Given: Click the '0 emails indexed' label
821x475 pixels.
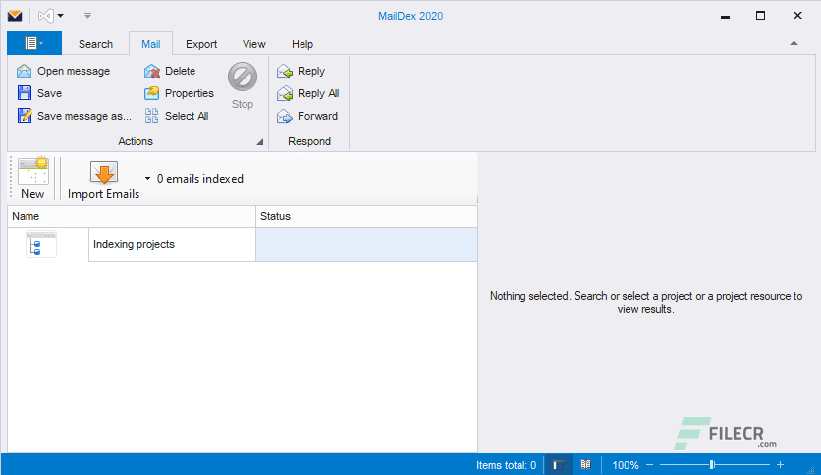Looking at the screenshot, I should tap(200, 179).
